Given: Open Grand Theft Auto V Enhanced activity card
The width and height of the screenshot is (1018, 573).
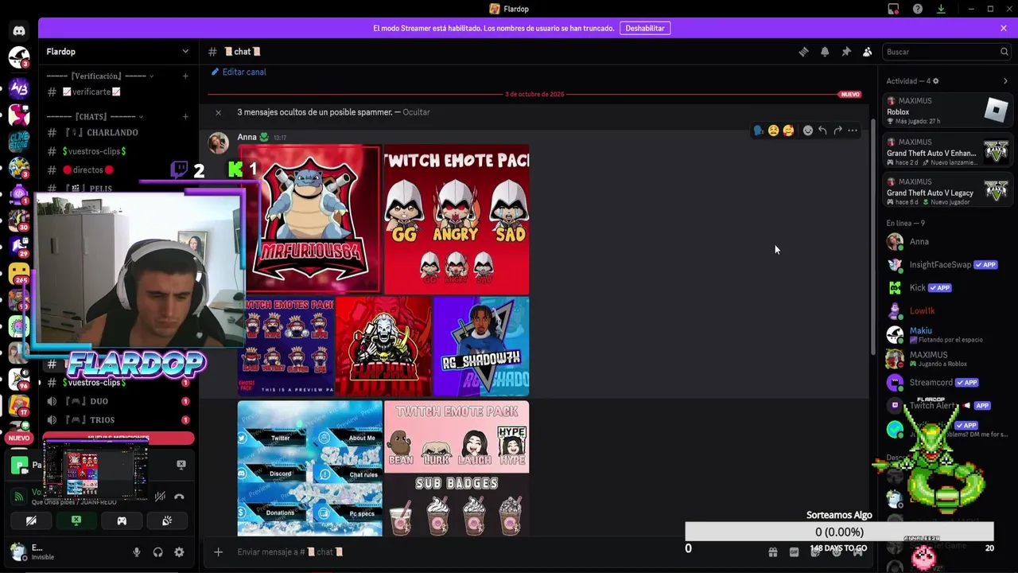Looking at the screenshot, I should 947,151.
